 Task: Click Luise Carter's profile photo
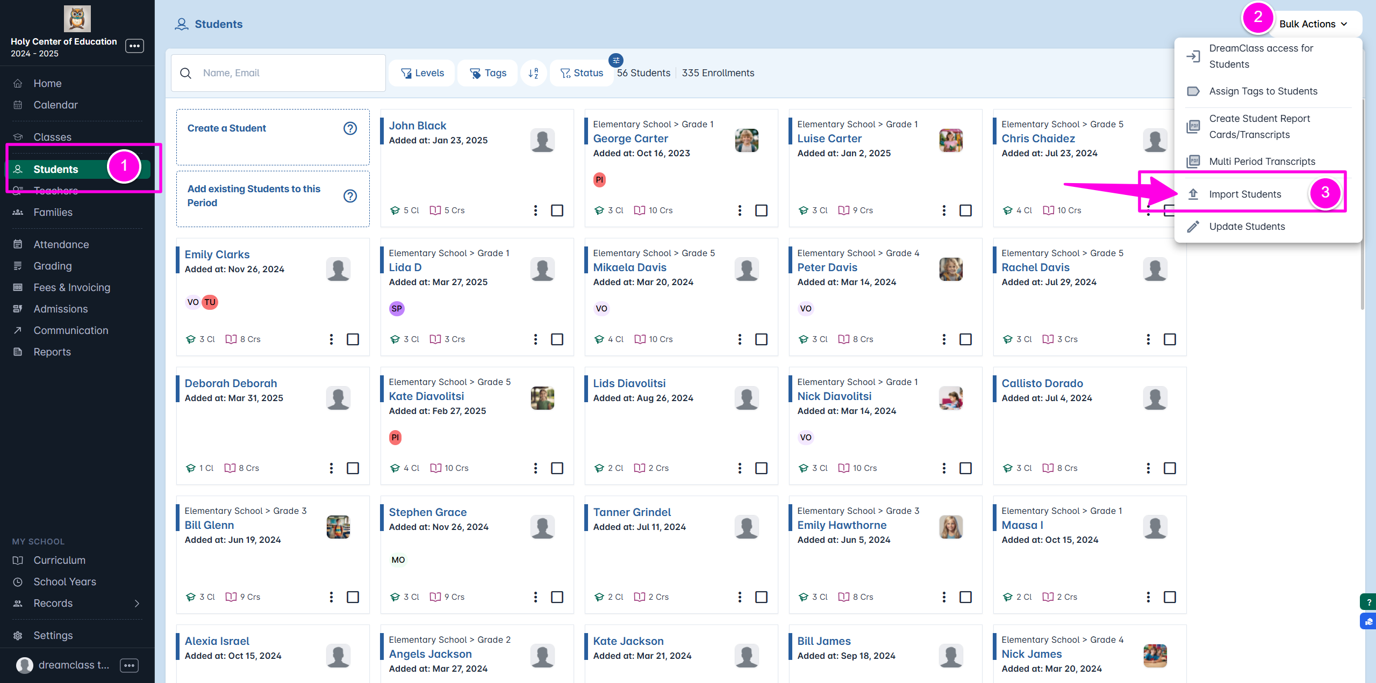951,141
